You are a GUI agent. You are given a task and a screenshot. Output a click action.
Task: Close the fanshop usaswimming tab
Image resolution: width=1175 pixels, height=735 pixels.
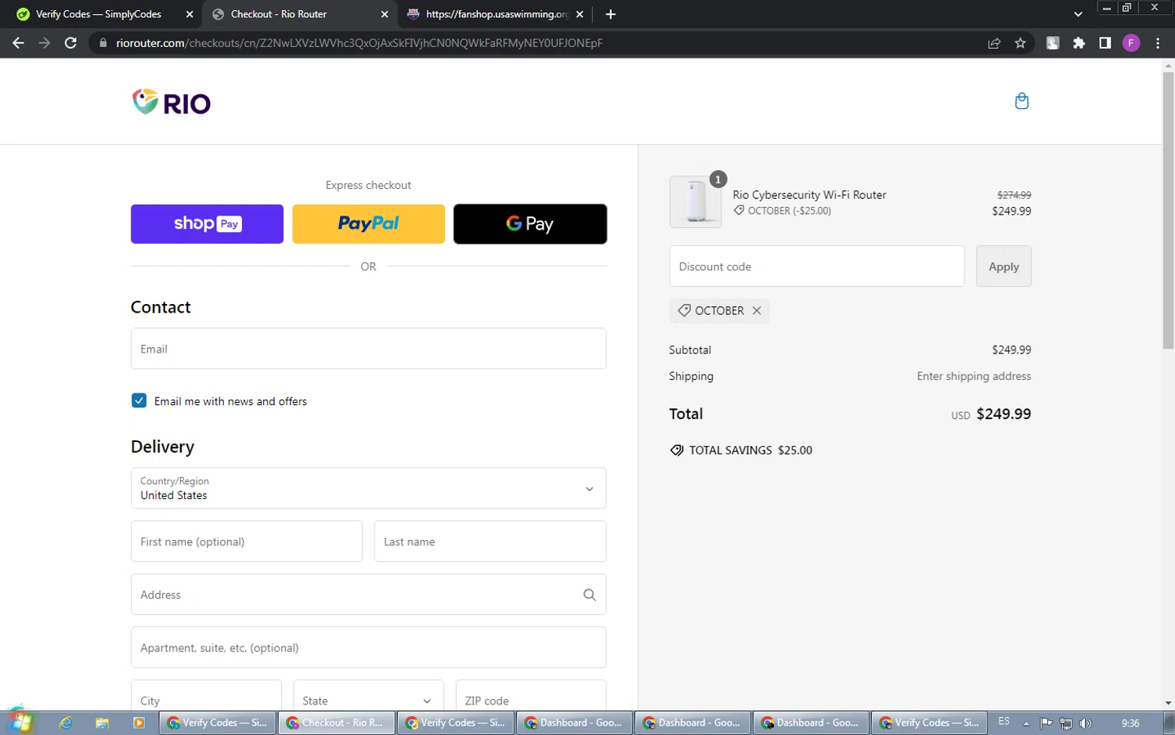click(x=580, y=14)
